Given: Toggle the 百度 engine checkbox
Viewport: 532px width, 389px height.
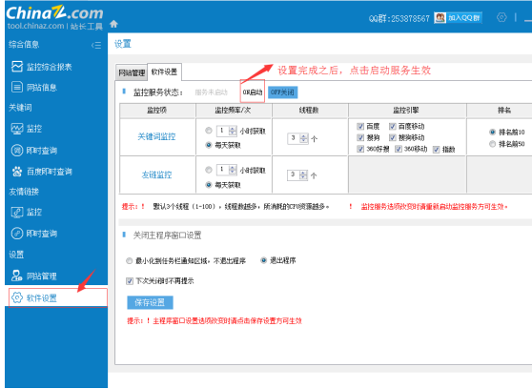Looking at the screenshot, I should 360,126.
